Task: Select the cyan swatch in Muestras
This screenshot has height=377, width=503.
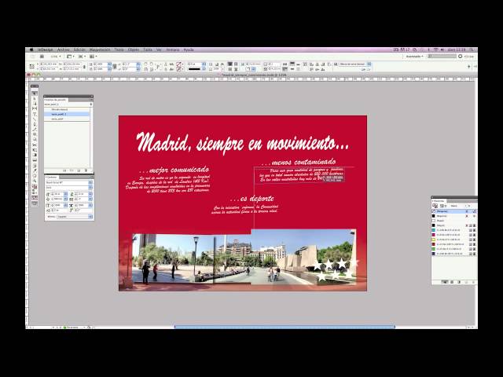Action: pos(454,230)
